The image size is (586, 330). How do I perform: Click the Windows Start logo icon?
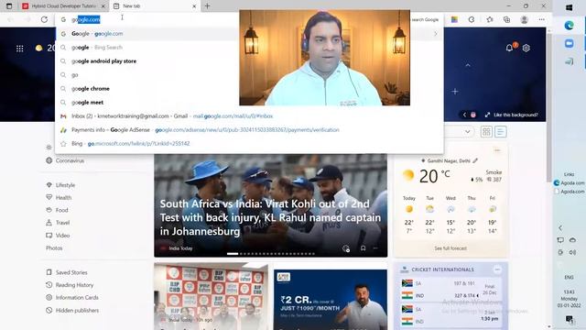tap(570, 7)
